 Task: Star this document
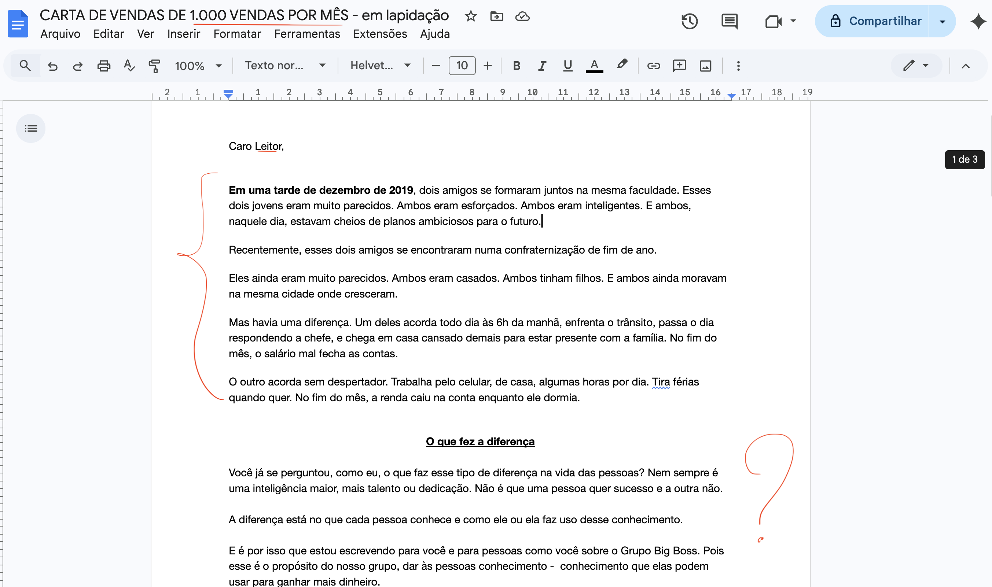[470, 16]
